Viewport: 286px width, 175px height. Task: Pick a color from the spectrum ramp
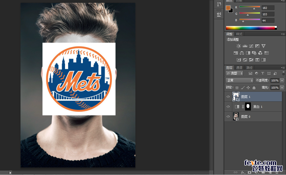click(251, 28)
